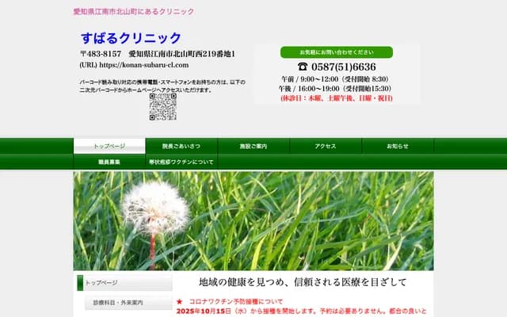Screen dimensions: 507x317
Task: Click the red star before the vaccine notice
Action: pos(180,302)
